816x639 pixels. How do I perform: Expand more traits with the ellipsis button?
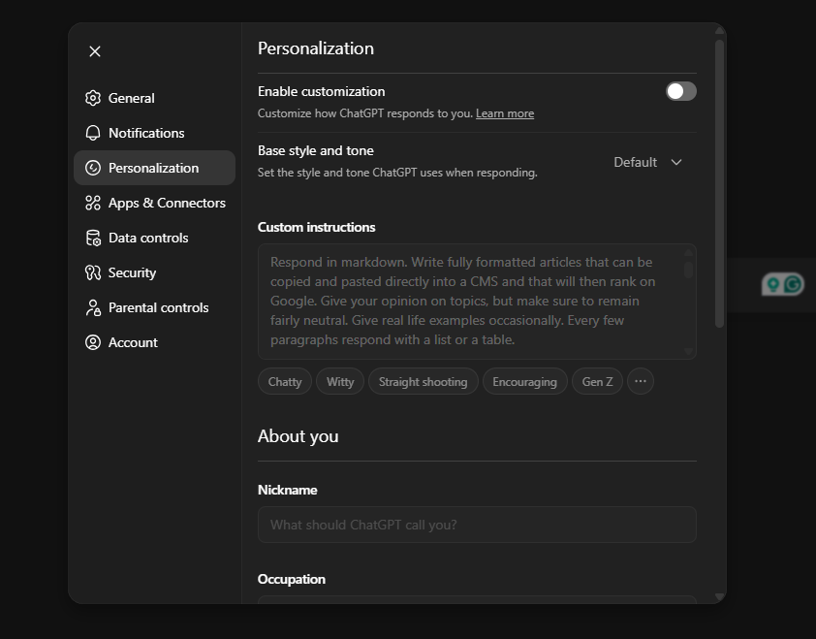coord(640,381)
